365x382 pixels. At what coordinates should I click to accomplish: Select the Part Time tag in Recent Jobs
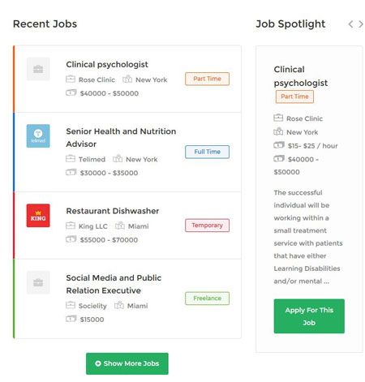(x=207, y=79)
